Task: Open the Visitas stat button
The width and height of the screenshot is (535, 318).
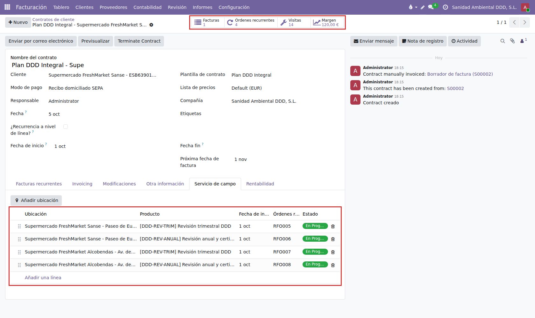Action: (294, 22)
